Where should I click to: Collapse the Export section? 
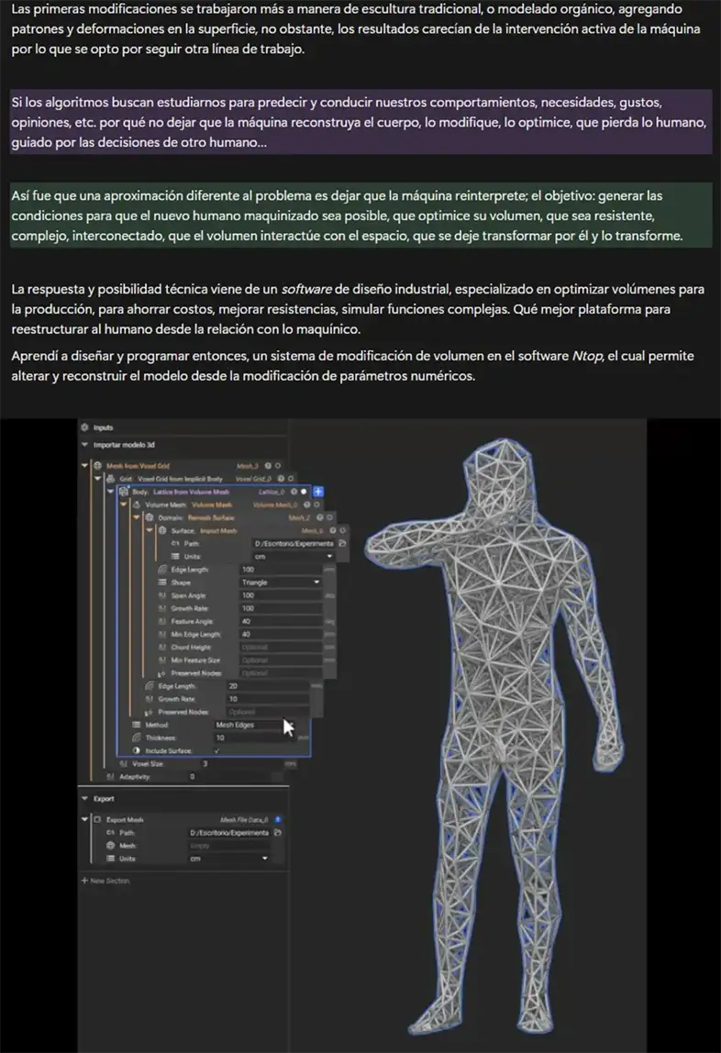click(85, 799)
